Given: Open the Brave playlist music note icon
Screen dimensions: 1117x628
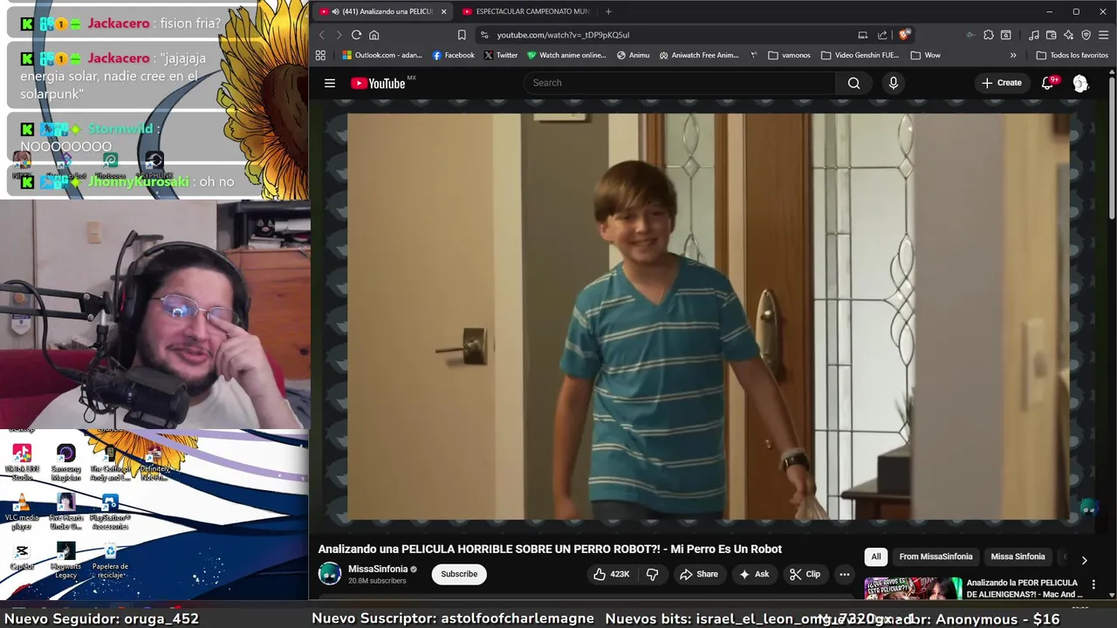Looking at the screenshot, I should (1034, 35).
